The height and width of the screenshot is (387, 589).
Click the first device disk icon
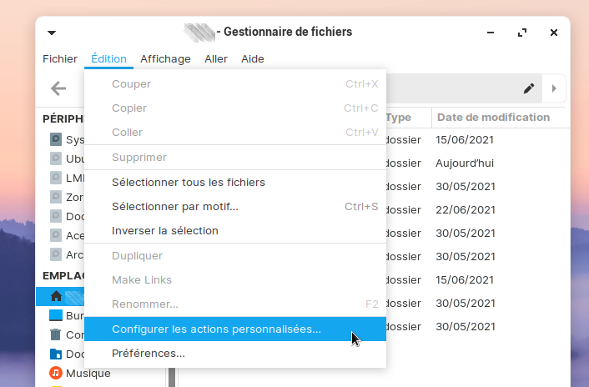tap(56, 139)
